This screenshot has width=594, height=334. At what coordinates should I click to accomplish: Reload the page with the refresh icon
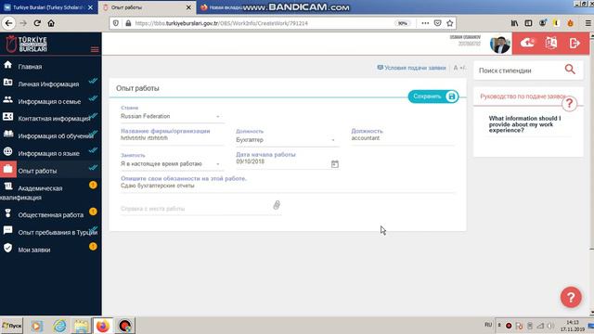(x=37, y=23)
